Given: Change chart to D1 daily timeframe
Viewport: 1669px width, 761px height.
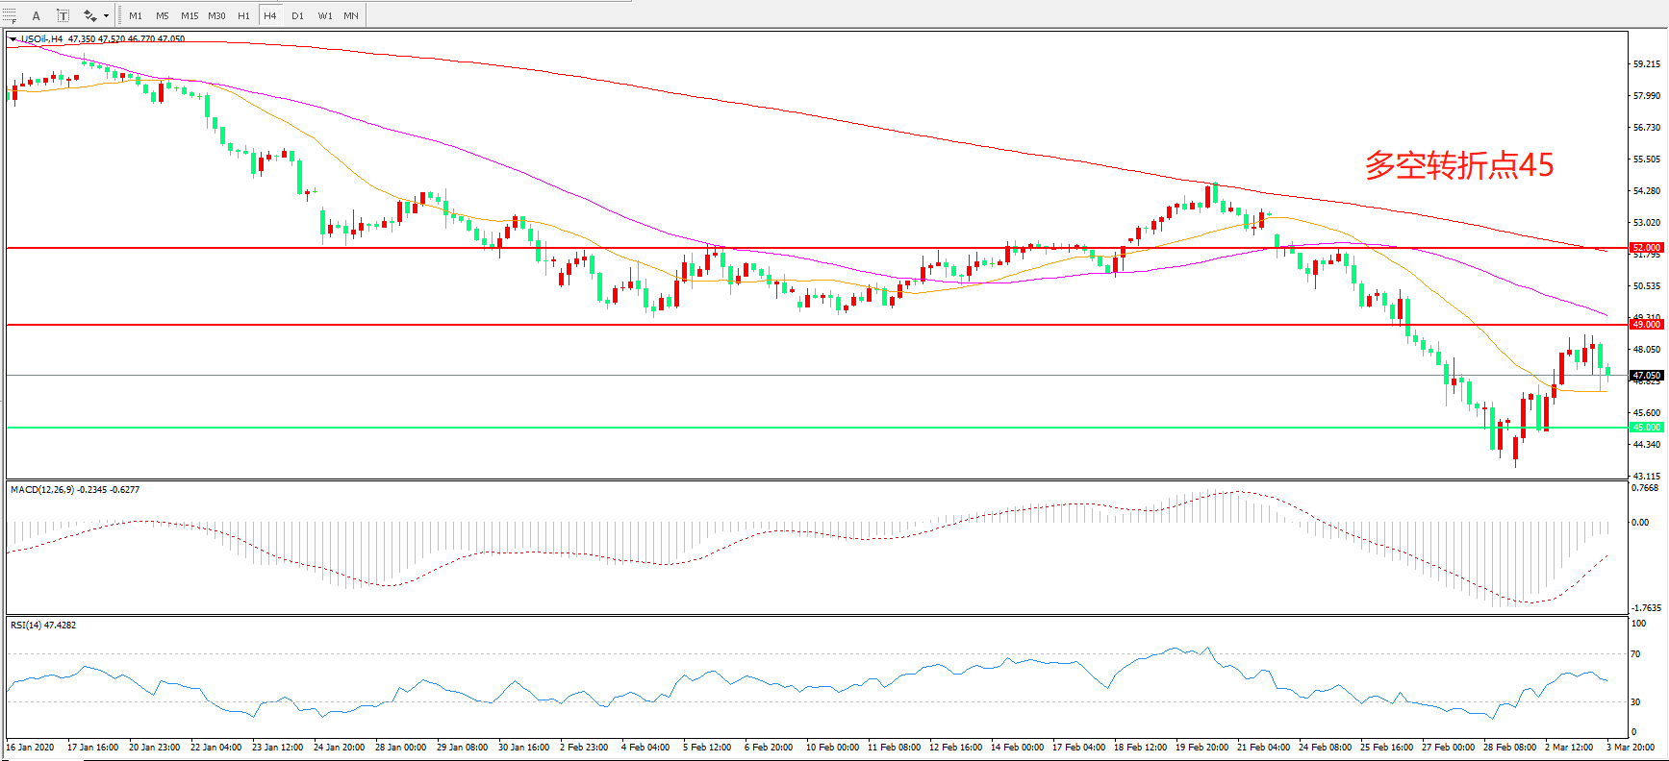Looking at the screenshot, I should [x=297, y=15].
